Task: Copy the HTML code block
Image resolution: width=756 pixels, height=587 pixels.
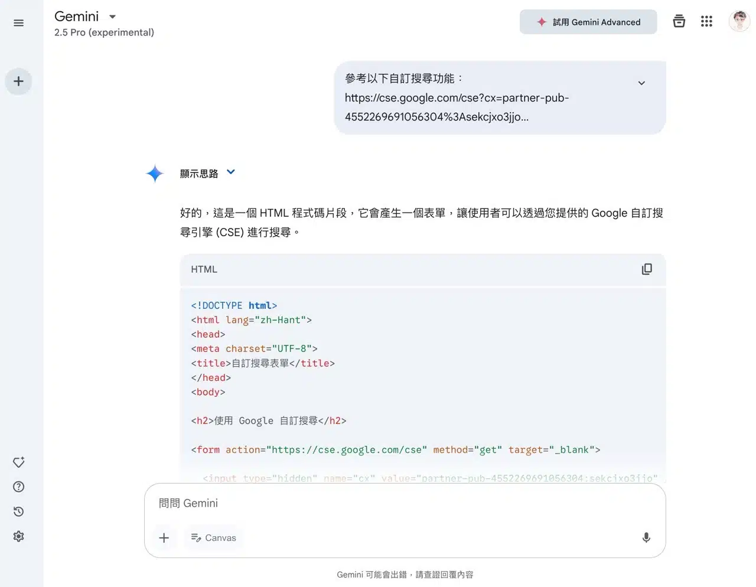Action: coord(647,269)
